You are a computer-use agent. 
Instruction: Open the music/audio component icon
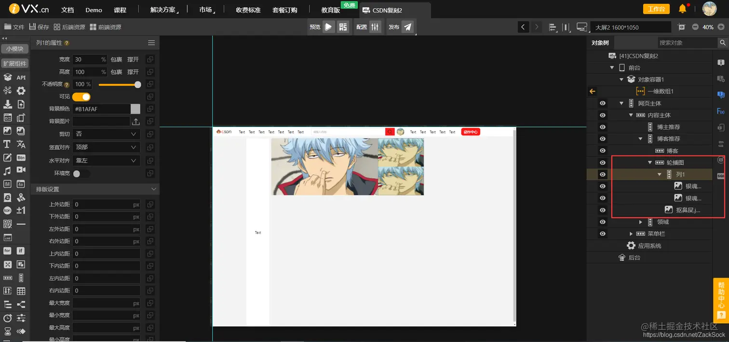click(7, 170)
